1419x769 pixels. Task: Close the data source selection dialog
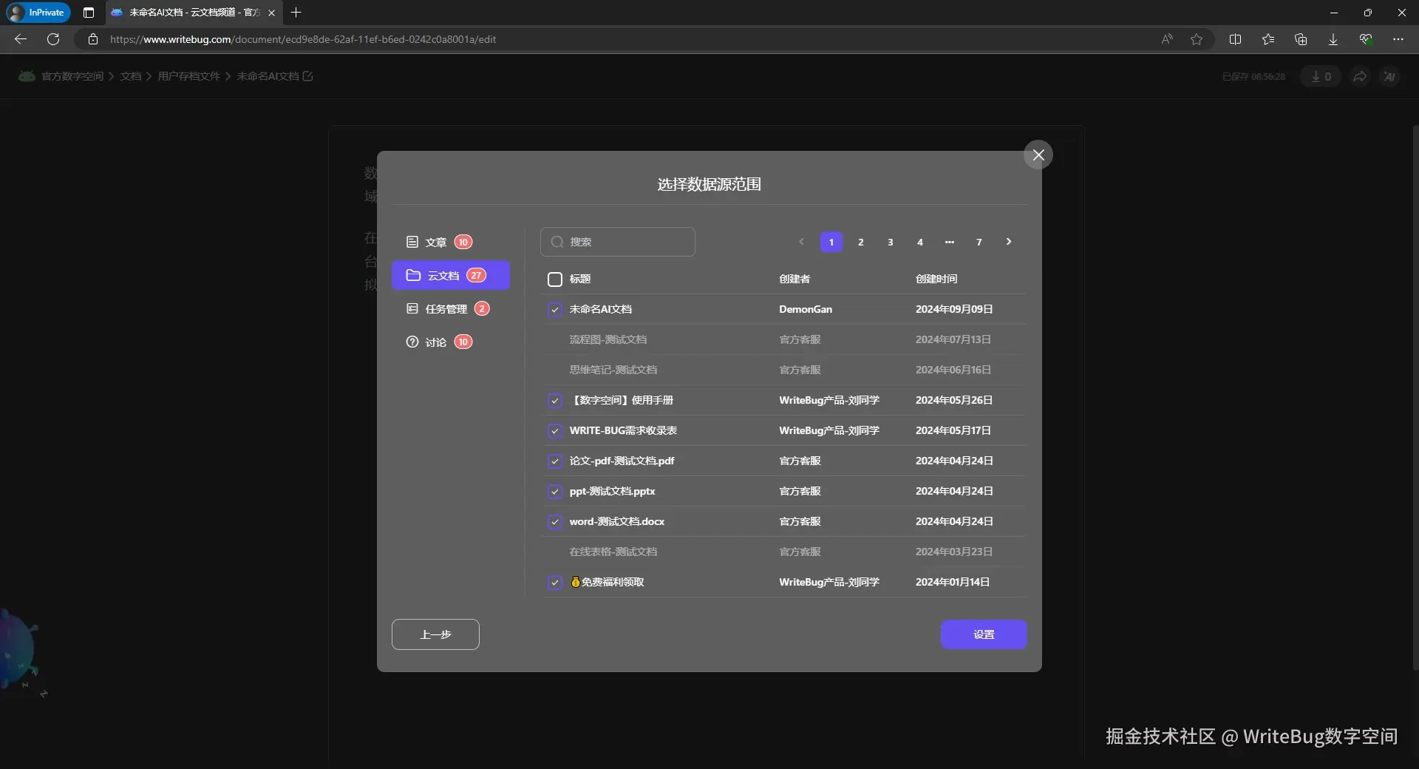point(1038,155)
